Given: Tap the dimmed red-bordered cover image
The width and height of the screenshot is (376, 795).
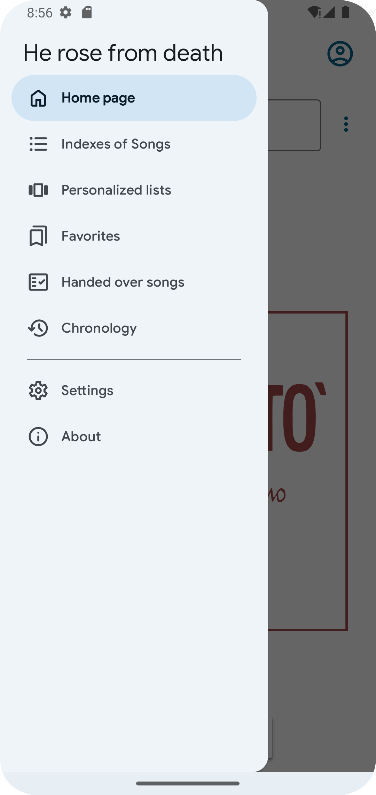Looking at the screenshot, I should click(x=308, y=471).
